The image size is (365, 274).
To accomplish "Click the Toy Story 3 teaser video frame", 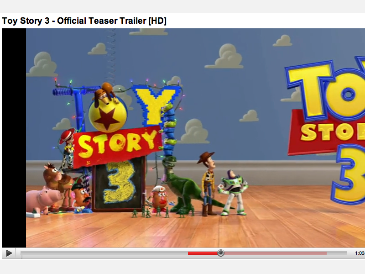I will pyautogui.click(x=183, y=138).
